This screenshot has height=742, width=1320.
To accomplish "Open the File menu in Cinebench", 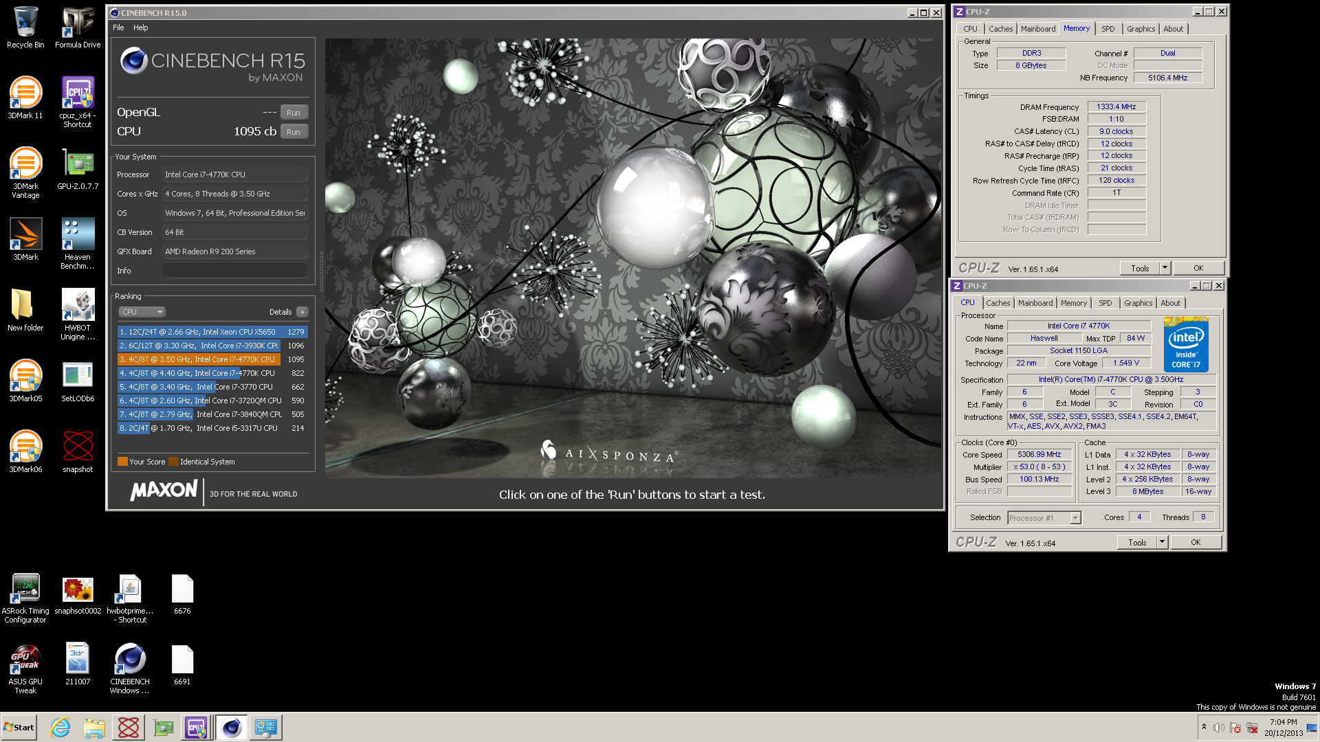I will [x=118, y=27].
